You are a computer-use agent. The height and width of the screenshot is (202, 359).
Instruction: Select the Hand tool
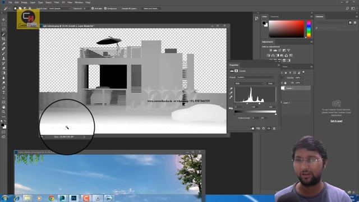point(3,107)
